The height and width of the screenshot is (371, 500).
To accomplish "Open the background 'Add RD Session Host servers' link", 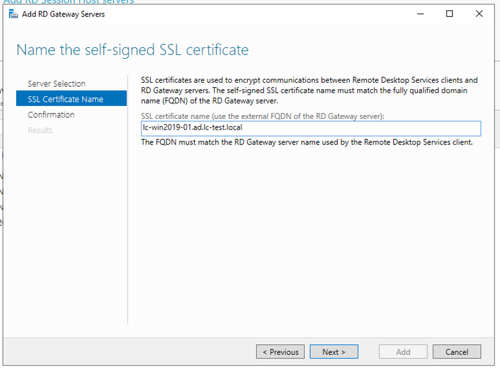I will tap(68, 2).
